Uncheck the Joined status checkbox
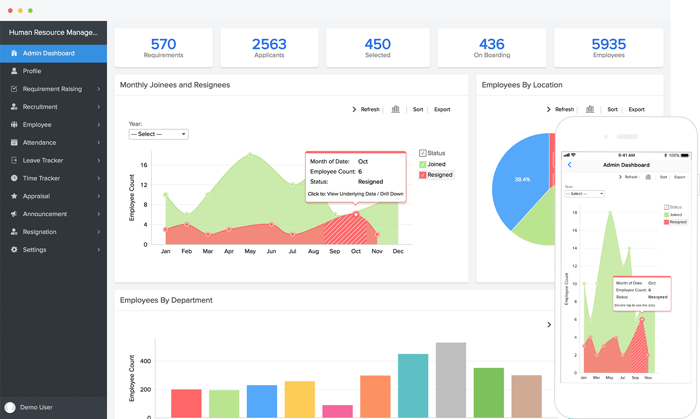Viewport: 700px width, 419px height. 423,164
